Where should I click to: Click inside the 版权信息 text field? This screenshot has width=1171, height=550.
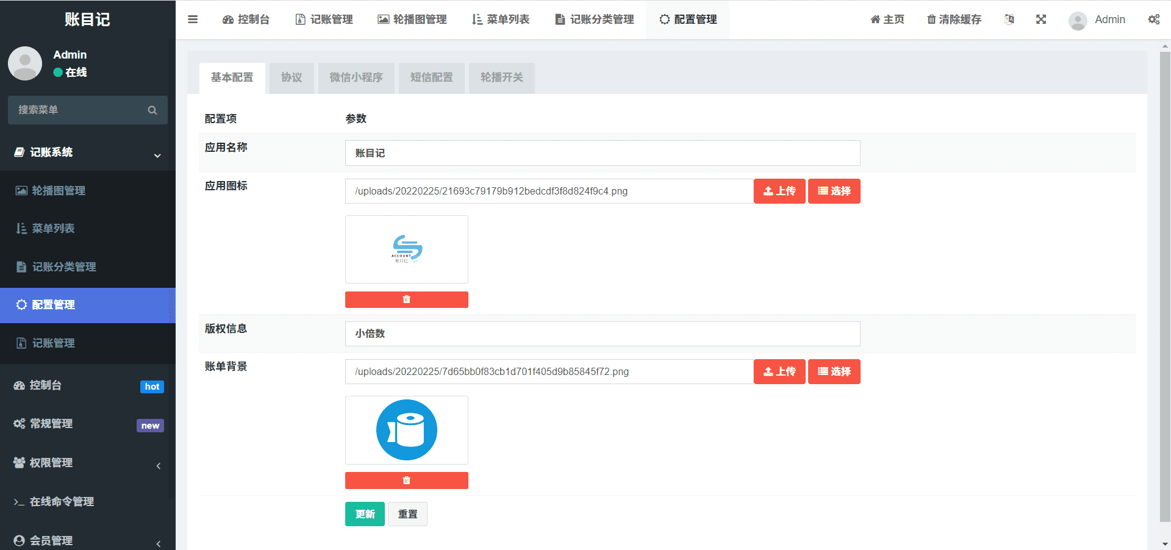602,334
